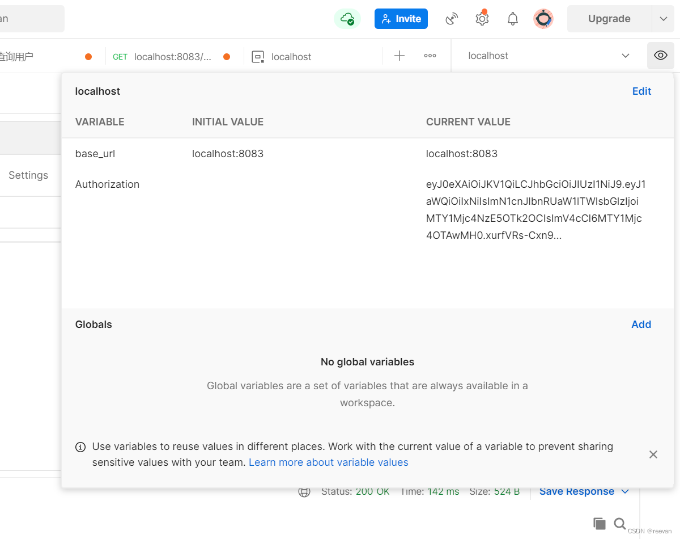Image resolution: width=680 pixels, height=539 pixels.
Task: Click the cloud sync status icon
Action: click(347, 19)
